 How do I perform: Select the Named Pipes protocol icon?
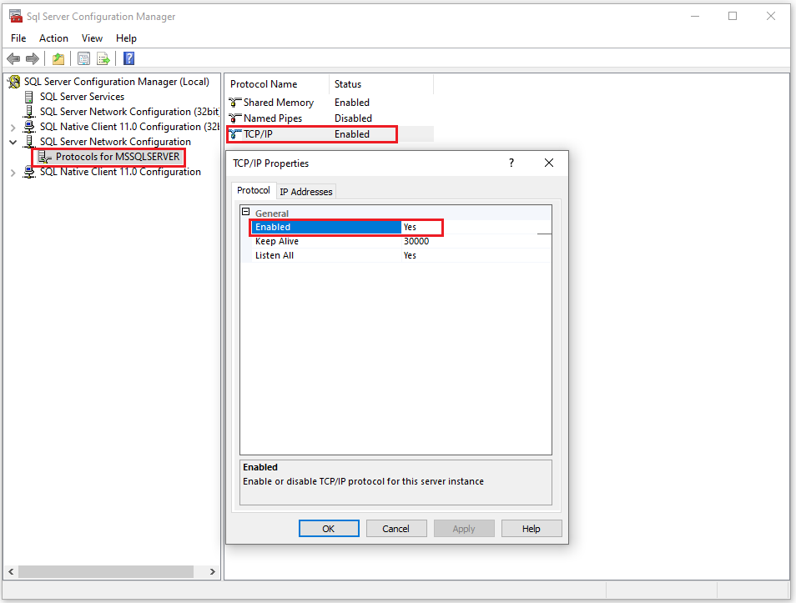235,118
